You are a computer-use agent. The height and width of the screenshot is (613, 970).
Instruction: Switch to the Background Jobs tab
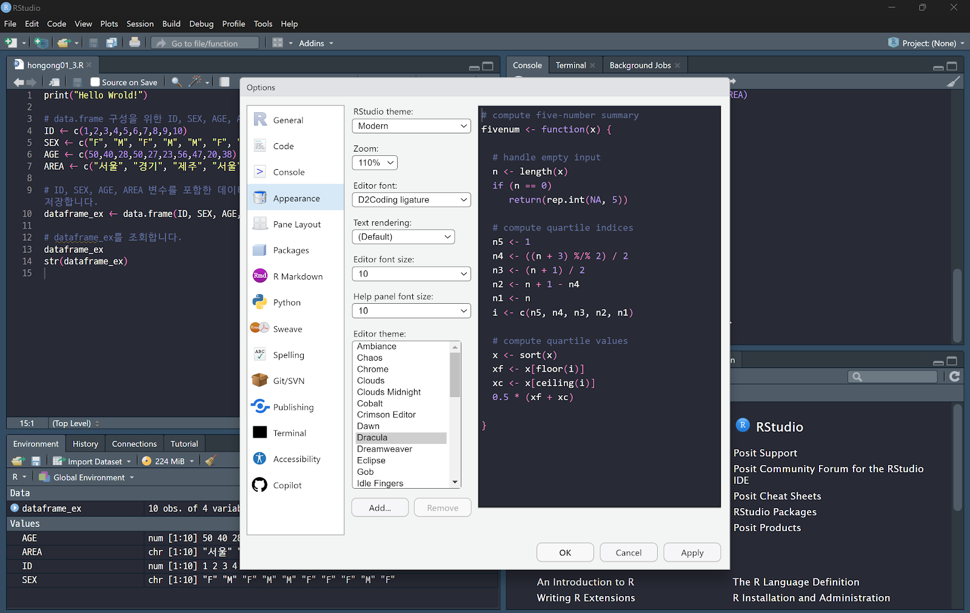click(640, 65)
